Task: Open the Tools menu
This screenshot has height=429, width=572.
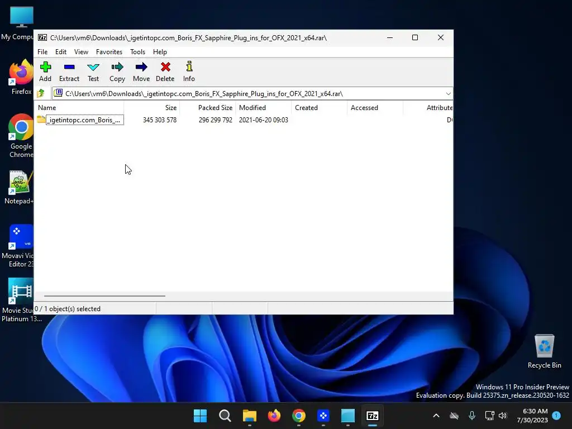Action: (137, 52)
